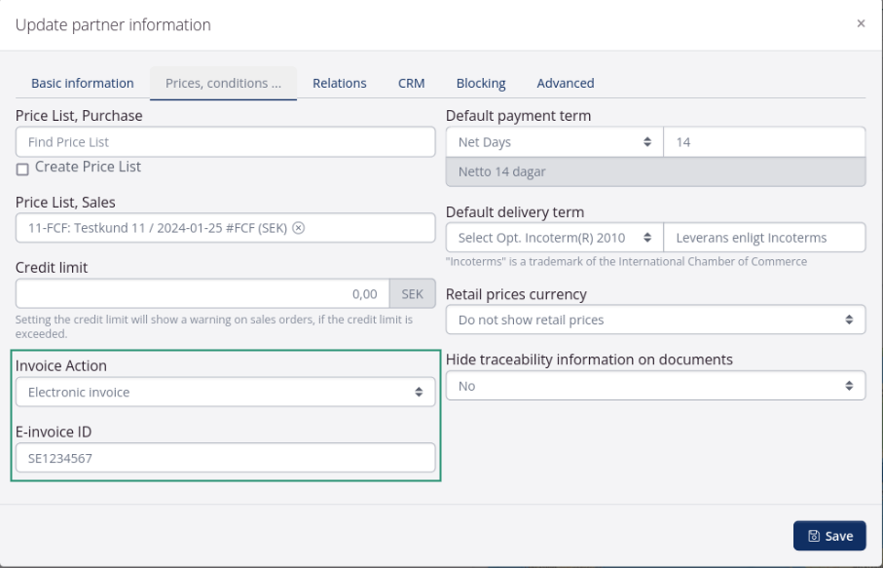Click inside the E-invoice ID field
Viewport: 883px width, 568px height.
click(224, 457)
